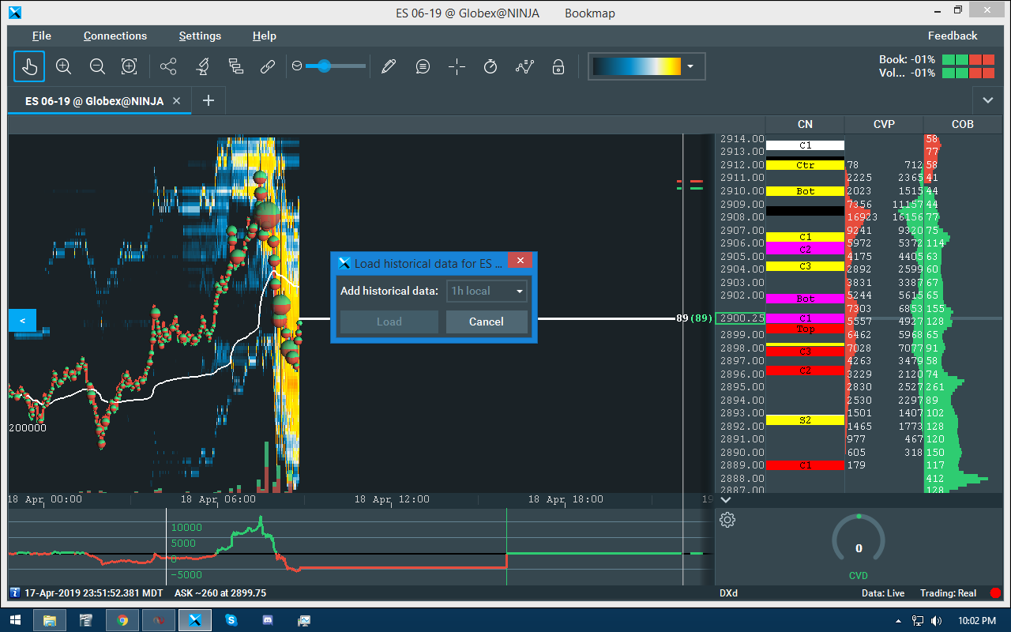The width and height of the screenshot is (1011, 632).
Task: Click the blue left-arrow chart expander
Action: click(22, 321)
